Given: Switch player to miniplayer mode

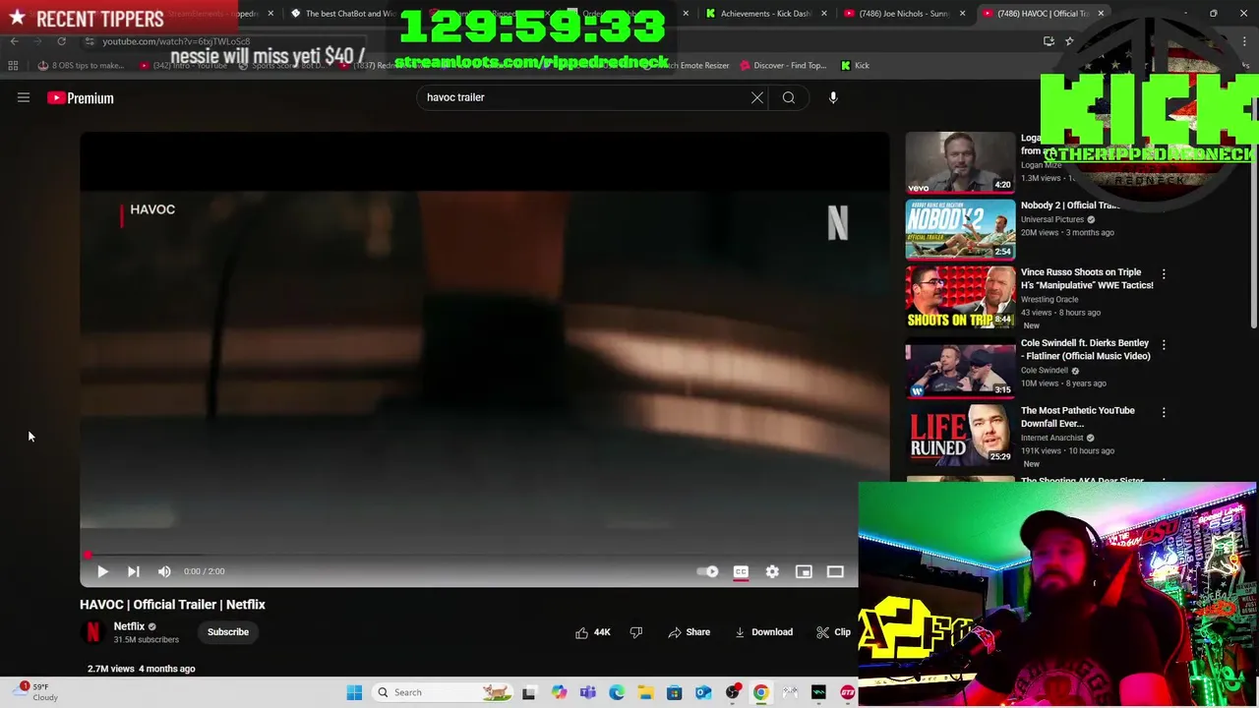Looking at the screenshot, I should point(804,571).
